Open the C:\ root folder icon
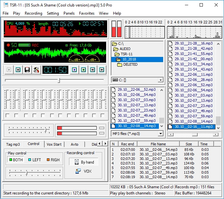The height and width of the screenshot is (199, 224). 114,44
